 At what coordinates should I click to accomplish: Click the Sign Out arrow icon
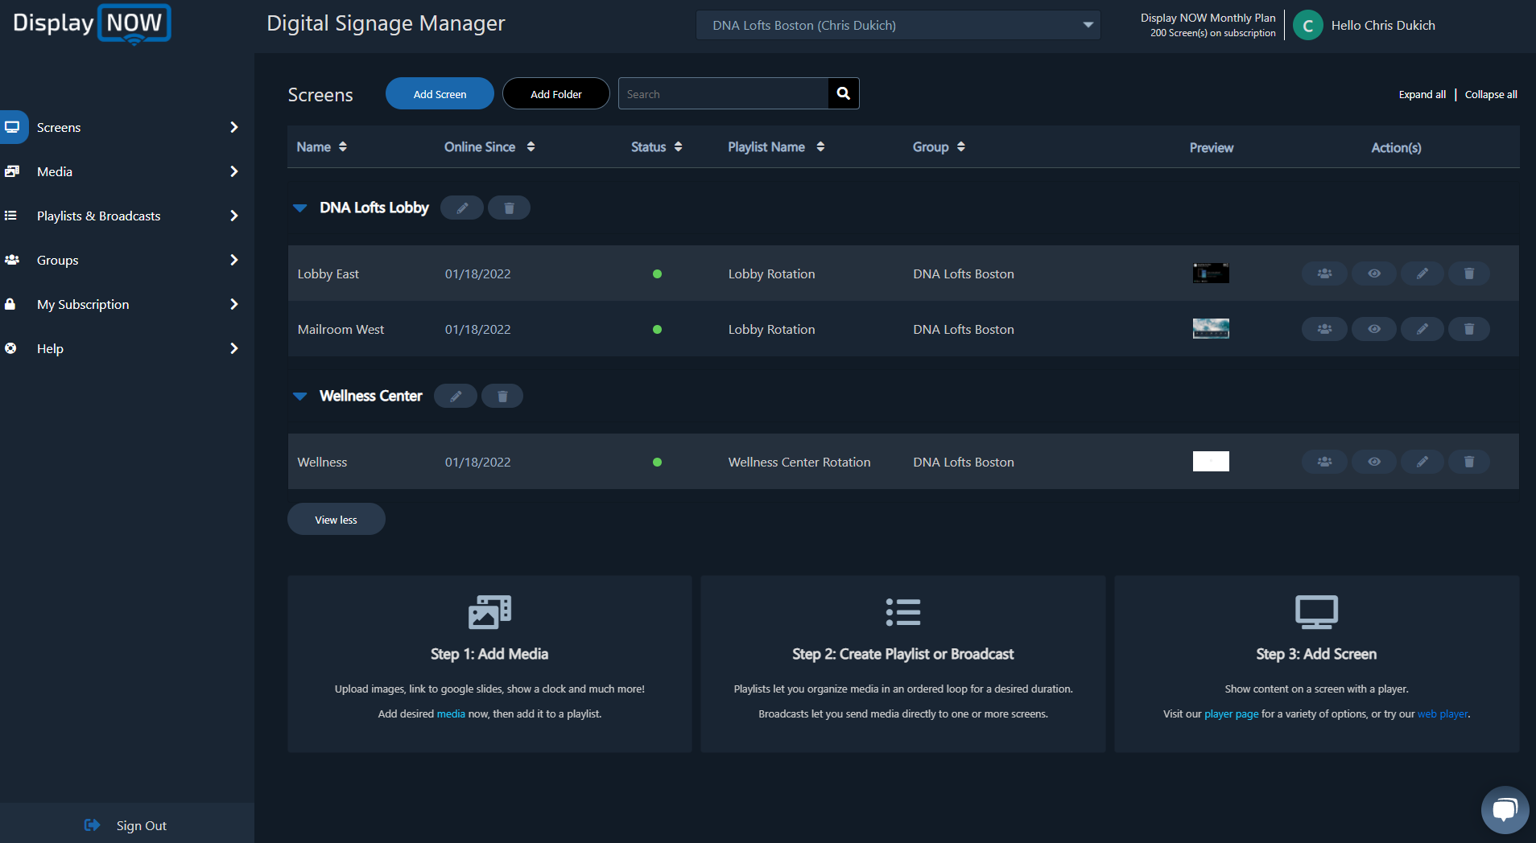point(93,825)
